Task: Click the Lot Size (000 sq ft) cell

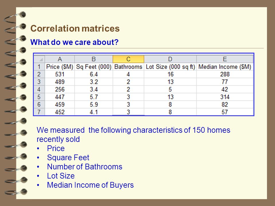Action: 170,67
